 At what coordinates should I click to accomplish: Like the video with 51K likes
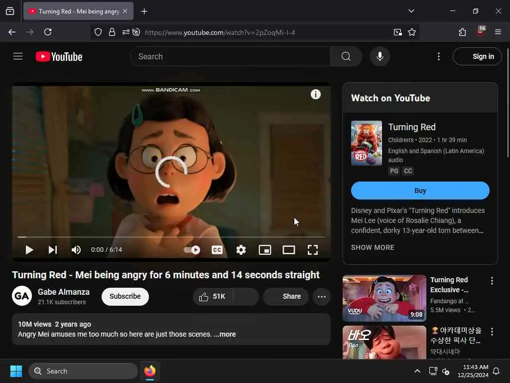pos(213,296)
